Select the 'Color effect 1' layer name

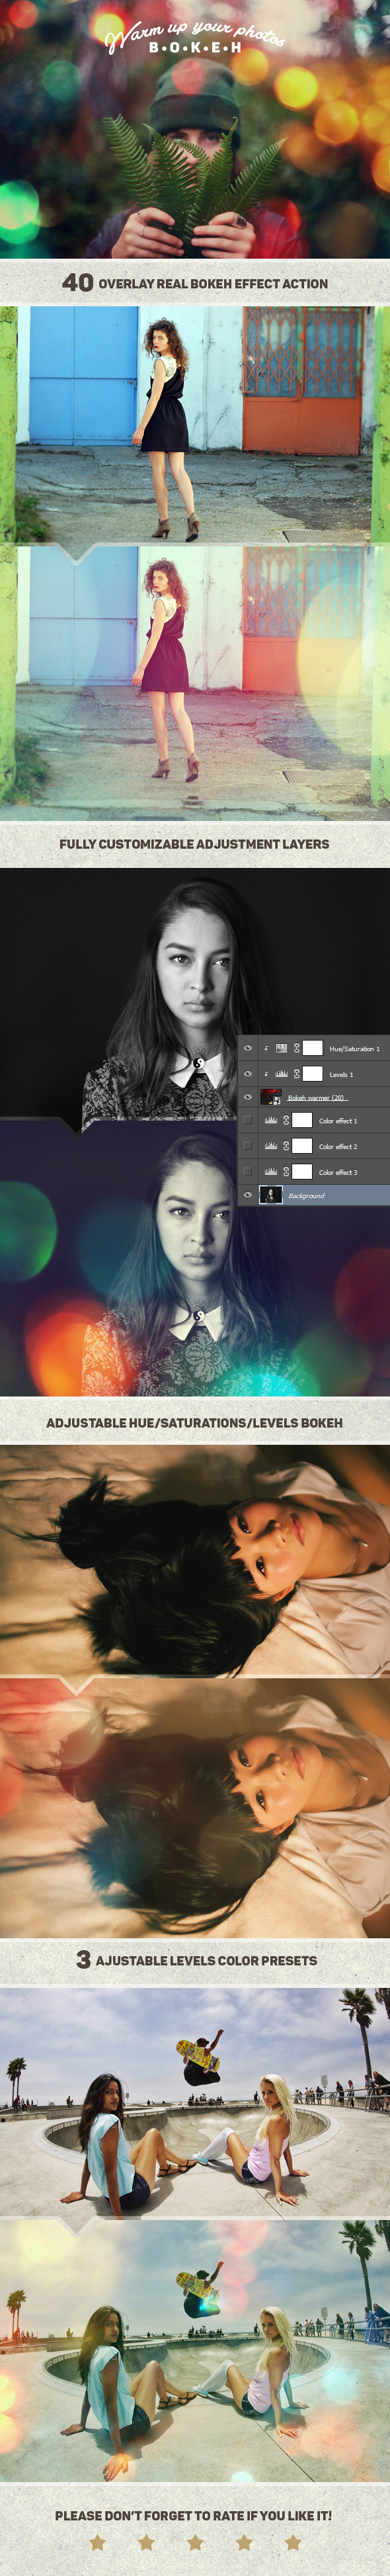click(x=338, y=1121)
